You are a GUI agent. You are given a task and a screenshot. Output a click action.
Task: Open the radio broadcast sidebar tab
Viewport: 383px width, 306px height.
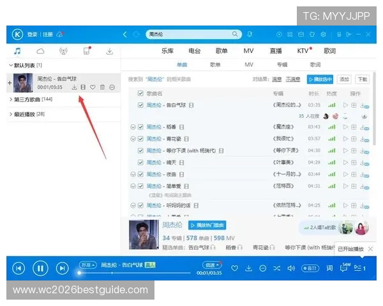click(x=63, y=51)
